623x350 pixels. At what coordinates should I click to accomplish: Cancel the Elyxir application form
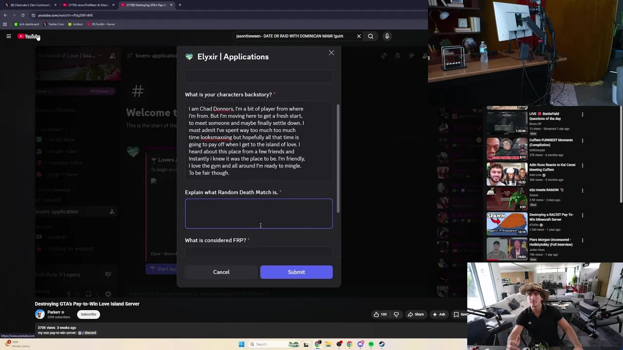click(x=221, y=272)
